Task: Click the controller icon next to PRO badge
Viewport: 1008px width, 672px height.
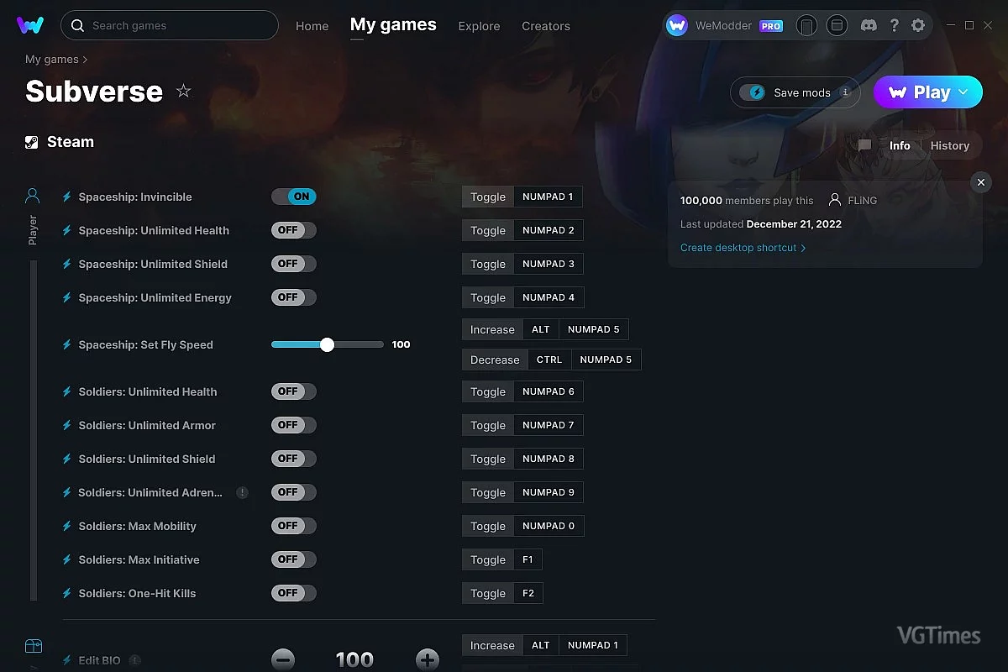Action: [806, 25]
